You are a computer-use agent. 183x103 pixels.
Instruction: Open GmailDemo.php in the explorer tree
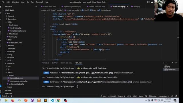pos(15,43)
